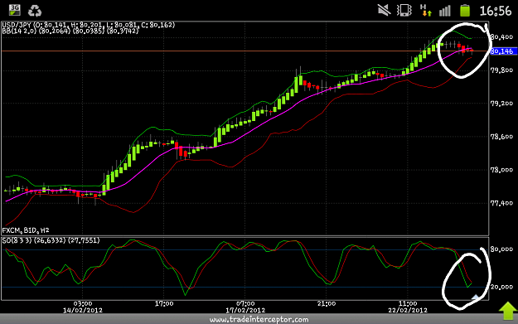Tap the muted speaker status icon
Viewport: 518px width, 324px height.
[x=385, y=10]
